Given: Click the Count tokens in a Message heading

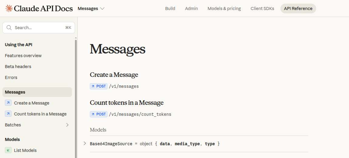Looking at the screenshot, I should [127, 102].
